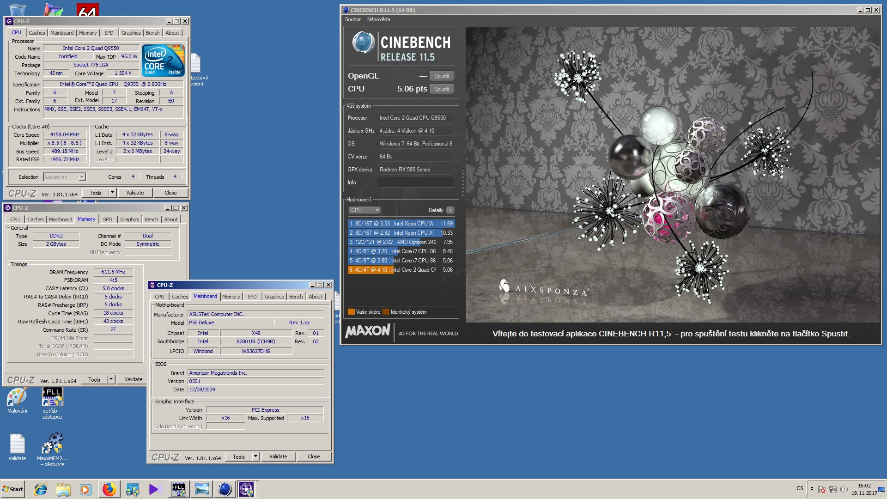This screenshot has width=887, height=499.
Task: Click Close in Mainboard CPU-Z window
Action: (x=314, y=456)
